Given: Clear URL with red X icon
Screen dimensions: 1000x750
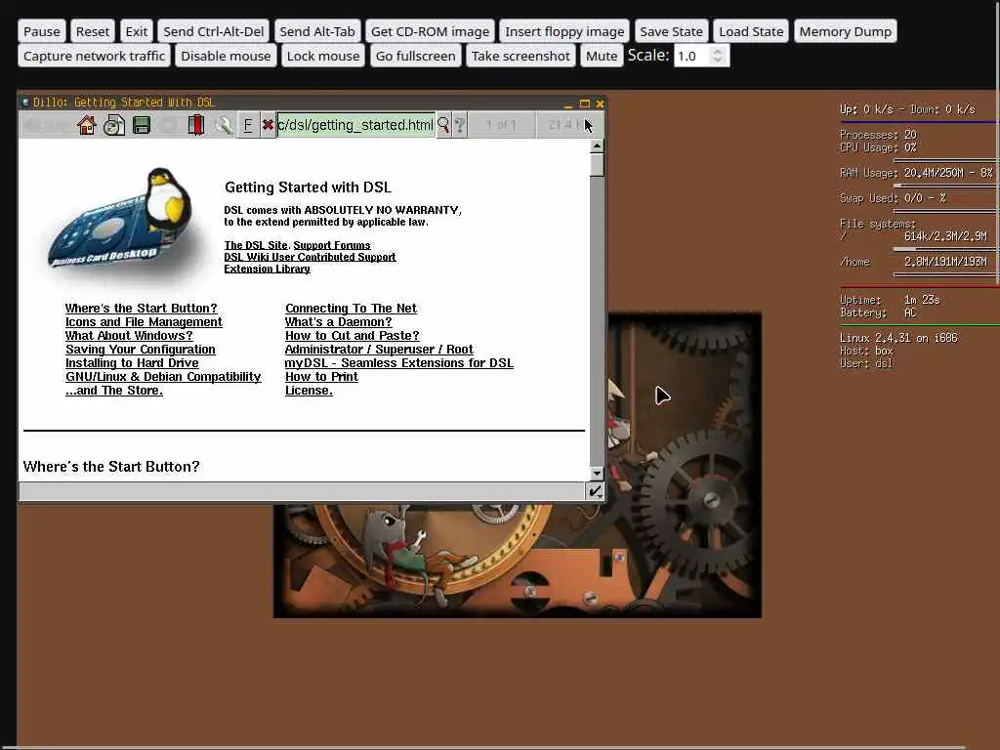Looking at the screenshot, I should pyautogui.click(x=268, y=125).
